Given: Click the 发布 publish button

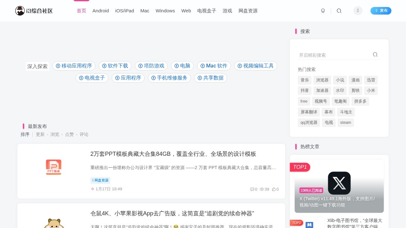Looking at the screenshot, I should [381, 10].
